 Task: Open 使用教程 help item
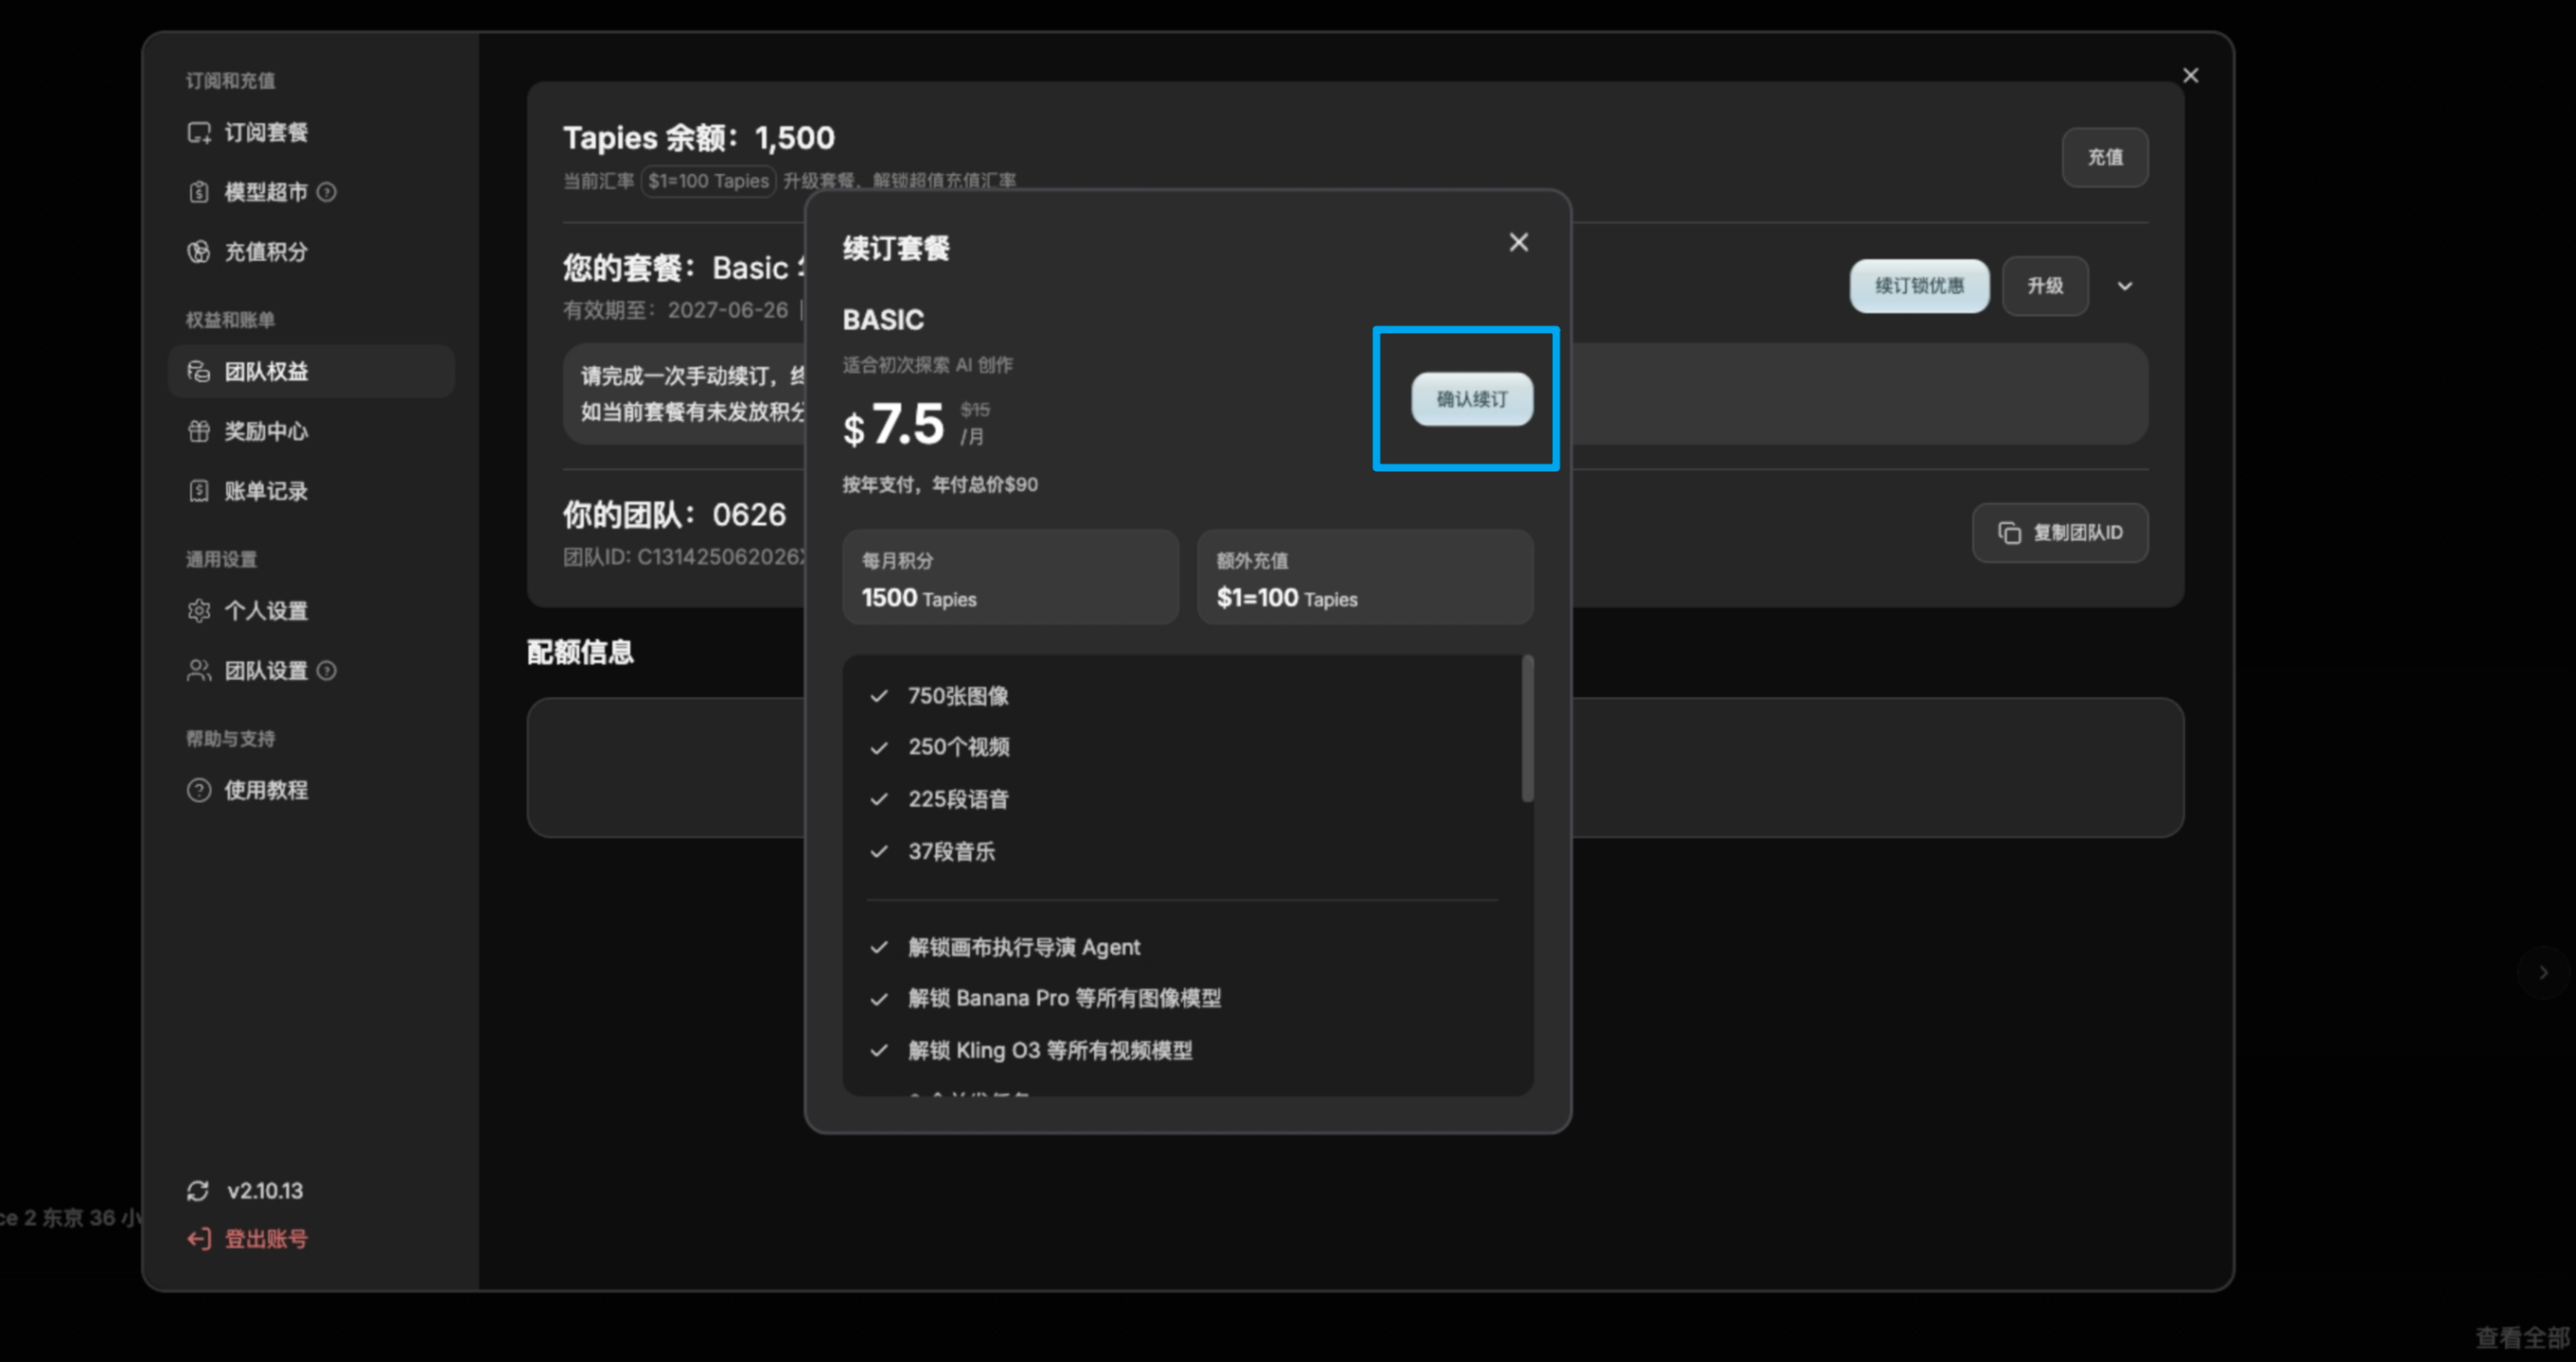312,791
